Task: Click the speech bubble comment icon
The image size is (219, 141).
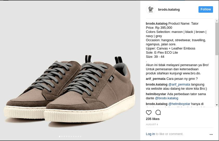Action: click(158, 112)
